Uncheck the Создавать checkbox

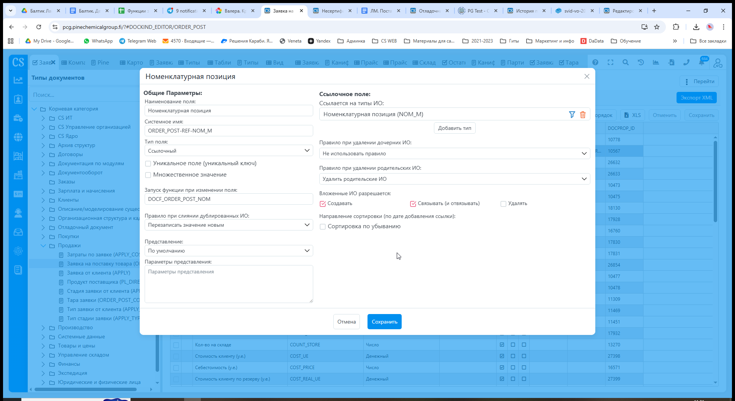coord(323,204)
